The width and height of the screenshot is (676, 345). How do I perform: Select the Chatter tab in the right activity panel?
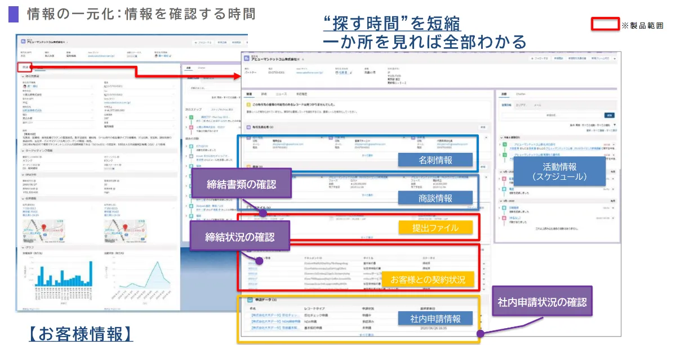[x=521, y=94]
